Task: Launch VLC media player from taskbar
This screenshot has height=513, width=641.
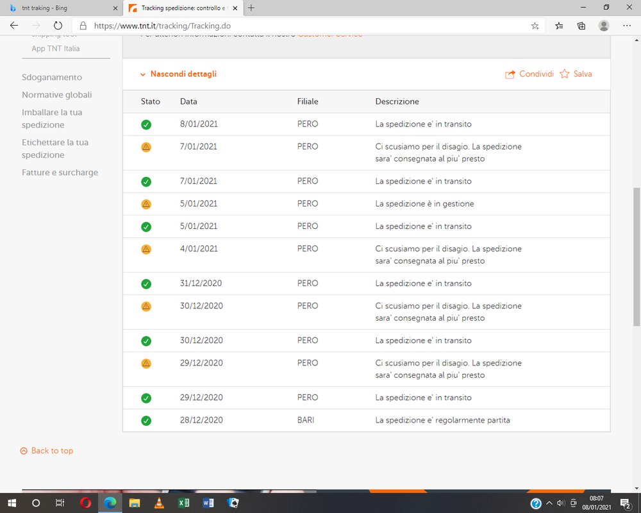Action: coord(159,503)
